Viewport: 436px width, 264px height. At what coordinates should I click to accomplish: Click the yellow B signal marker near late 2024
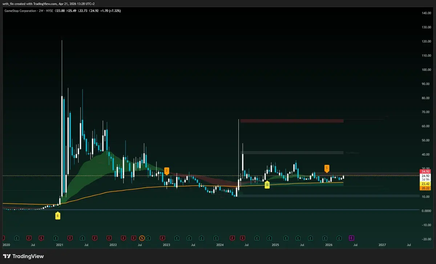pos(267,185)
